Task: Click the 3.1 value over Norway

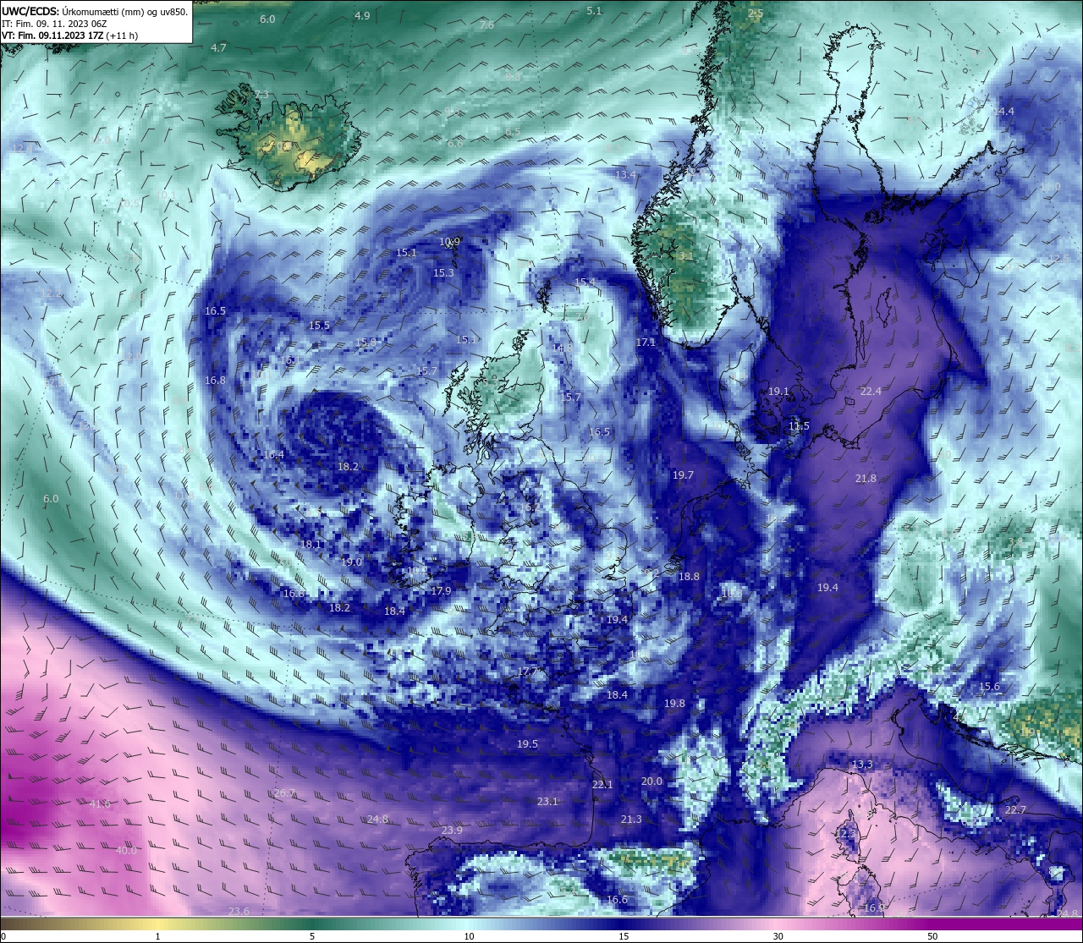Action: point(686,256)
